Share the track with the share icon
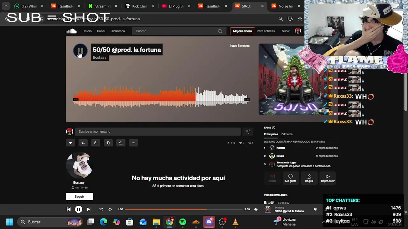Image resolution: width=408 pixels, height=229 pixels. 96,143
